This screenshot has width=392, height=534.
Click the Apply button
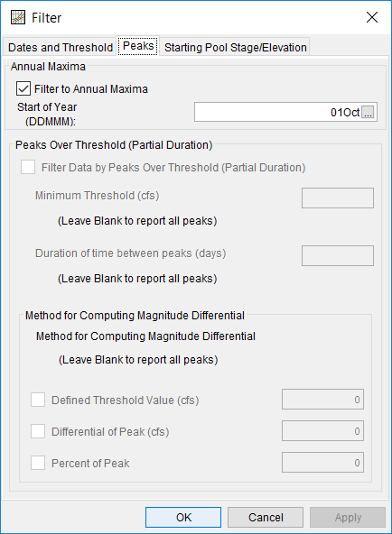pyautogui.click(x=348, y=518)
